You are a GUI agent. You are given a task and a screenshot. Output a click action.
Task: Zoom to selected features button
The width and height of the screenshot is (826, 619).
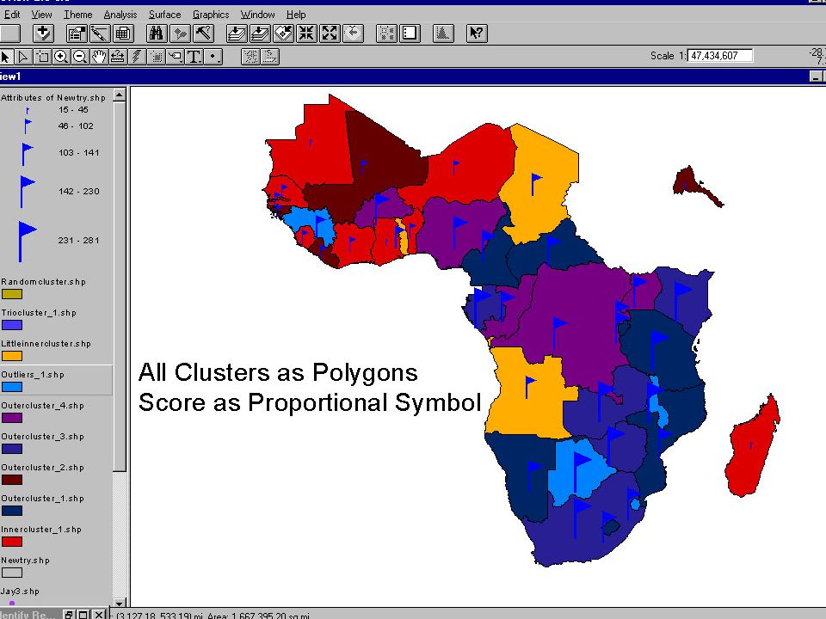[x=283, y=34]
